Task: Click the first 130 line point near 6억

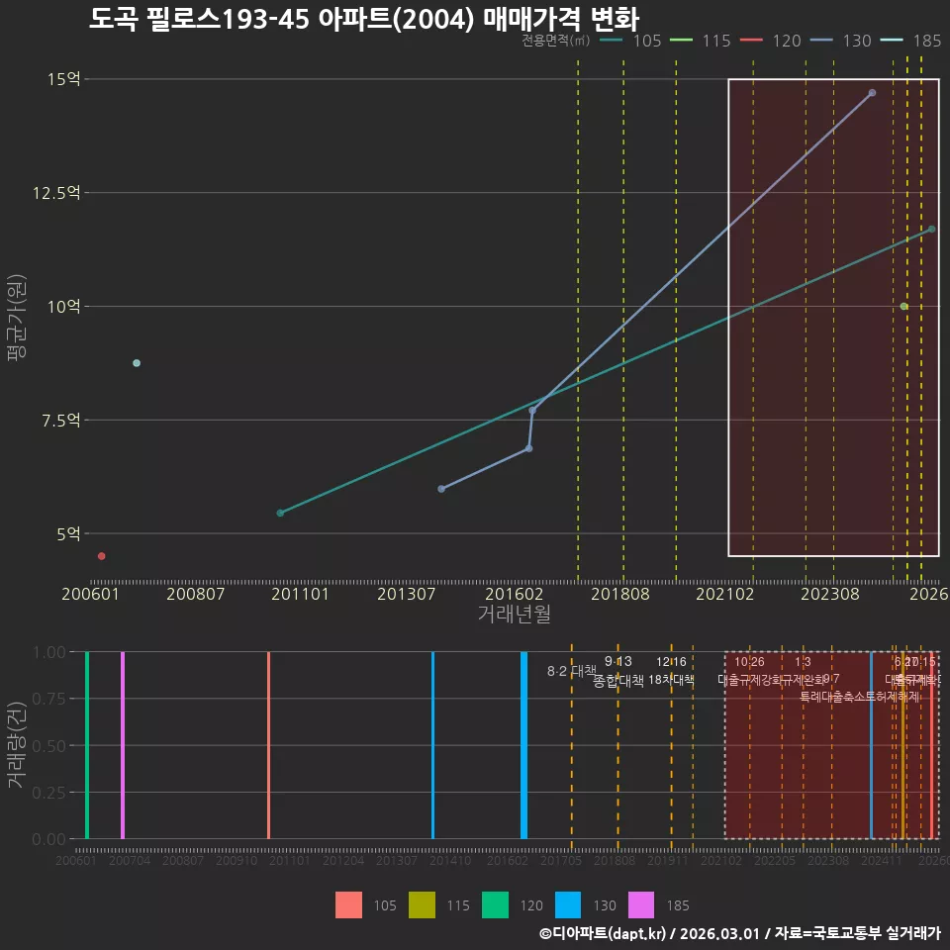Action: (441, 489)
